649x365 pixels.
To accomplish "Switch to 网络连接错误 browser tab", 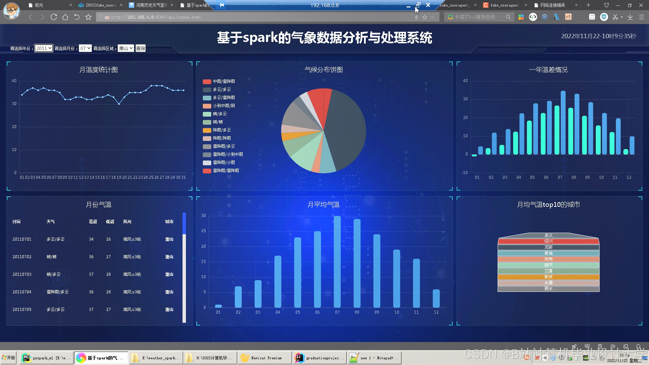I will click(x=552, y=5).
